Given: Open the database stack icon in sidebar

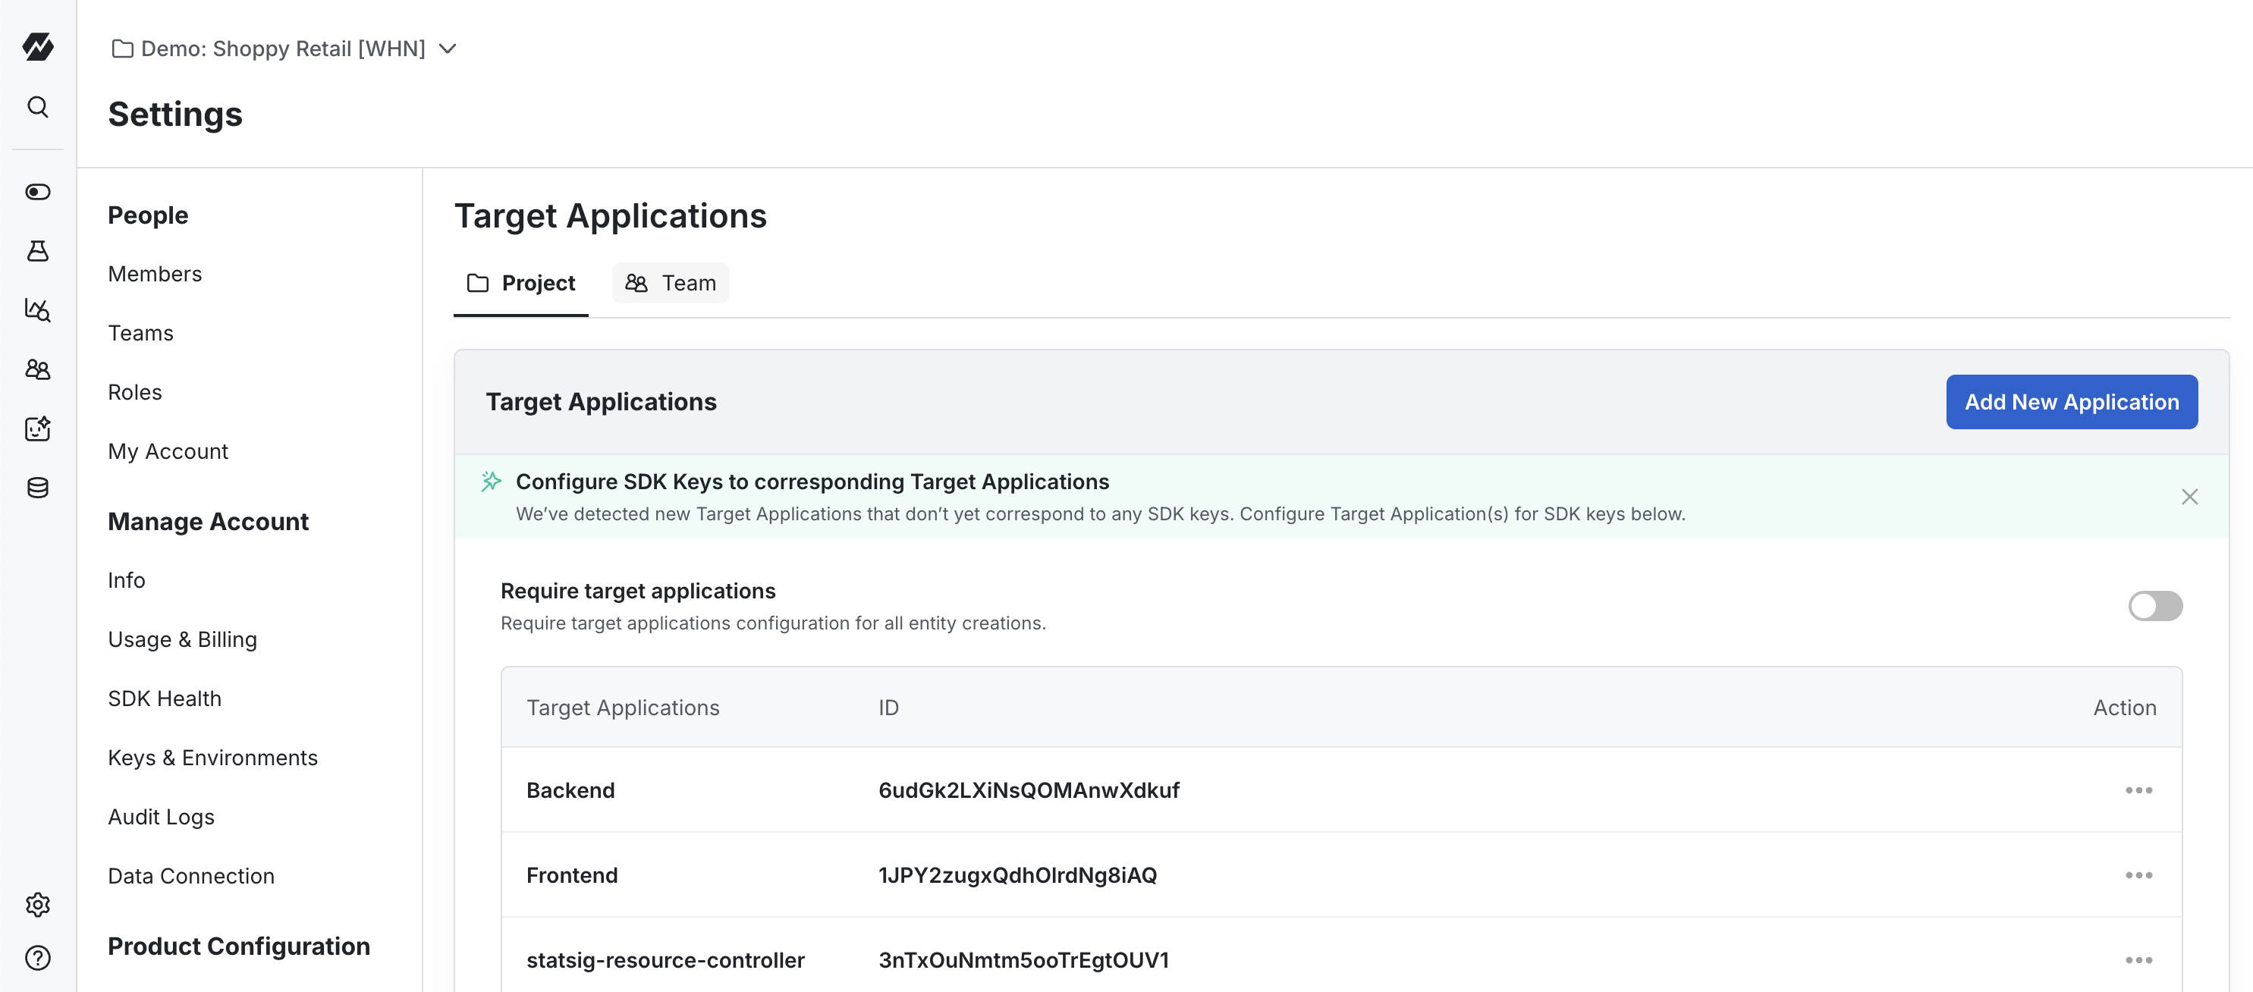Looking at the screenshot, I should (x=38, y=487).
